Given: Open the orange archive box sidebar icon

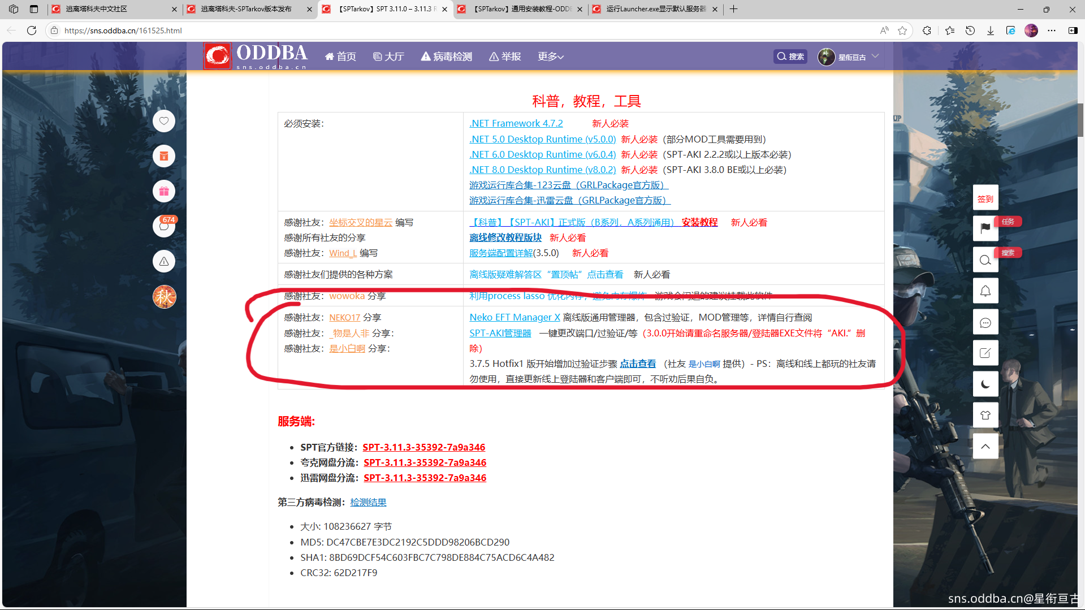Looking at the screenshot, I should 164,156.
